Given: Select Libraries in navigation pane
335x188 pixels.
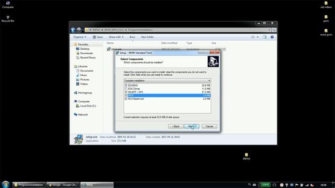Looking at the screenshot, I should (x=83, y=66).
